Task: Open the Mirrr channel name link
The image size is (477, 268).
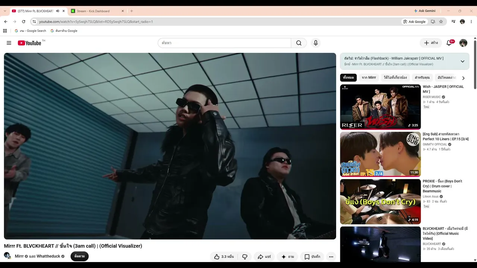Action: [x=19, y=256]
